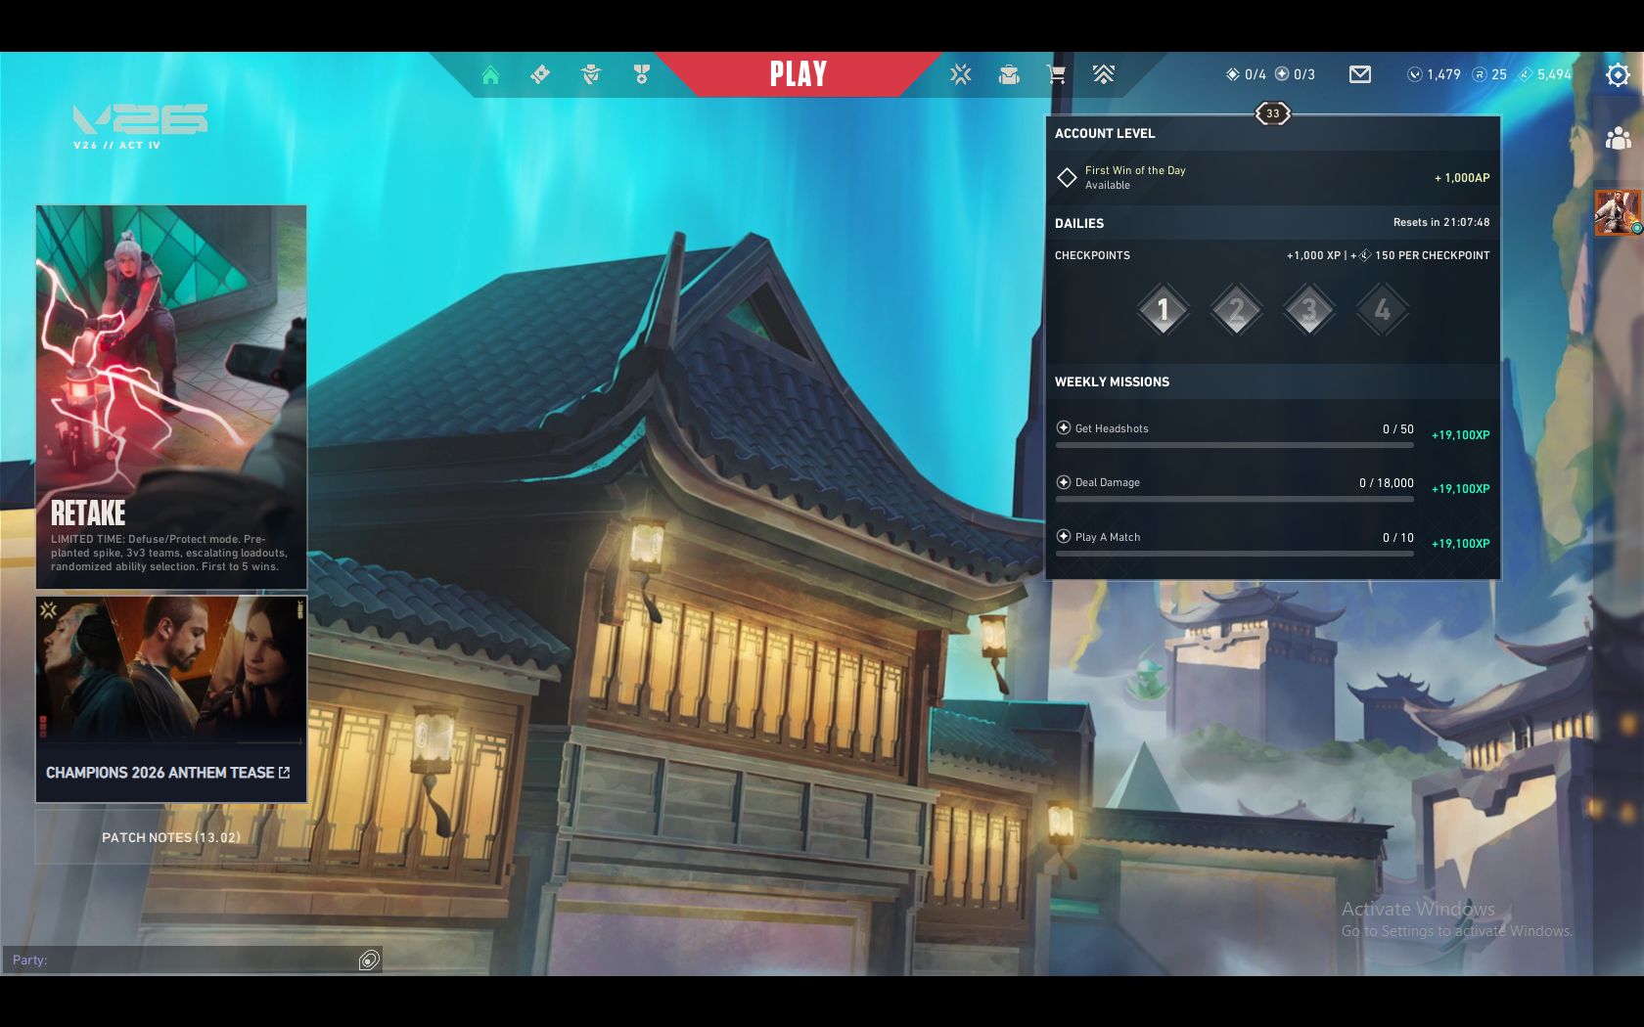
Task: Click the Get Headshots +19,100XP reward
Action: click(x=1461, y=435)
